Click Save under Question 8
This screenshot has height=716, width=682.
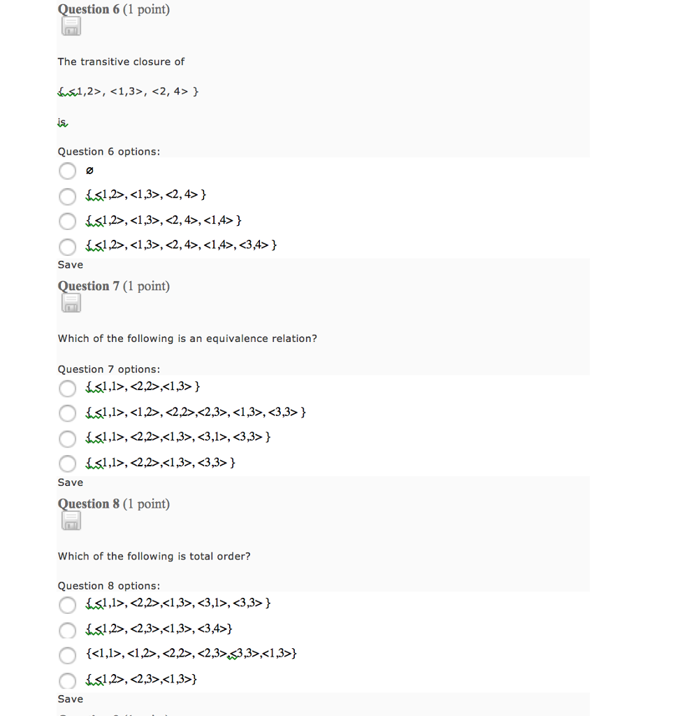(x=71, y=699)
